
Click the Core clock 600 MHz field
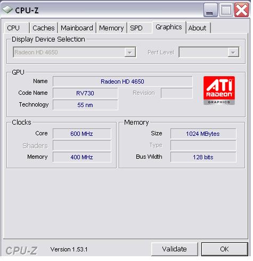[82, 134]
